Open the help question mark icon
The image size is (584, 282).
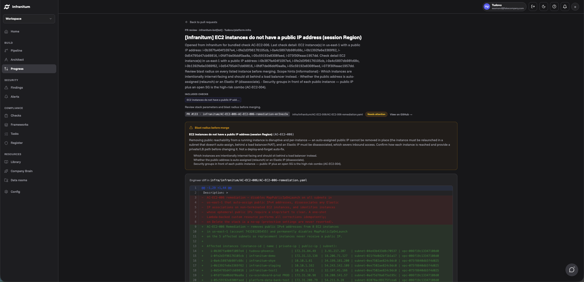pyautogui.click(x=554, y=7)
